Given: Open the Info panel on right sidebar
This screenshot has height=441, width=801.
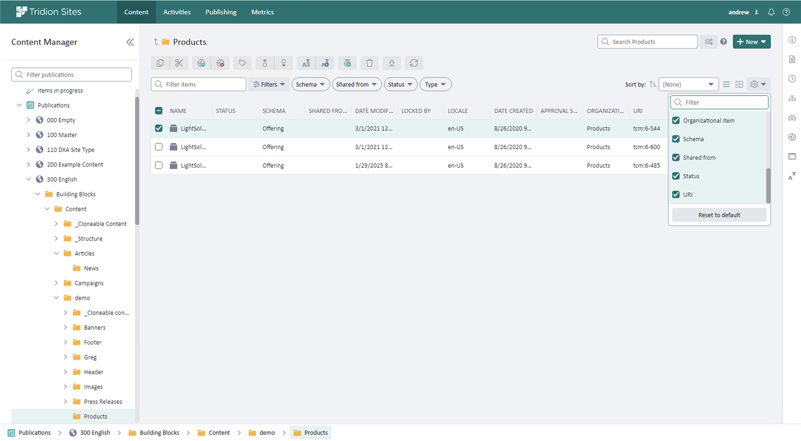Looking at the screenshot, I should pyautogui.click(x=792, y=40).
